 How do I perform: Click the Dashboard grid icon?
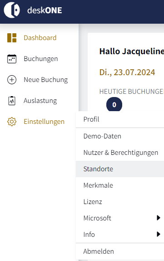pyautogui.click(x=12, y=38)
